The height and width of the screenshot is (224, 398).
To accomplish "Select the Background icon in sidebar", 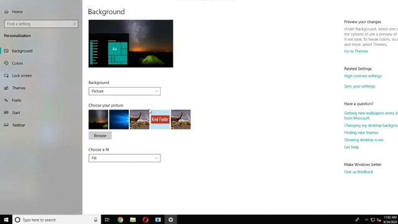I will pyautogui.click(x=6, y=51).
